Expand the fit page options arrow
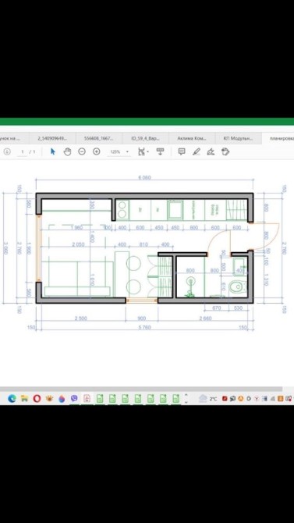This screenshot has width=294, height=523. pos(147,151)
